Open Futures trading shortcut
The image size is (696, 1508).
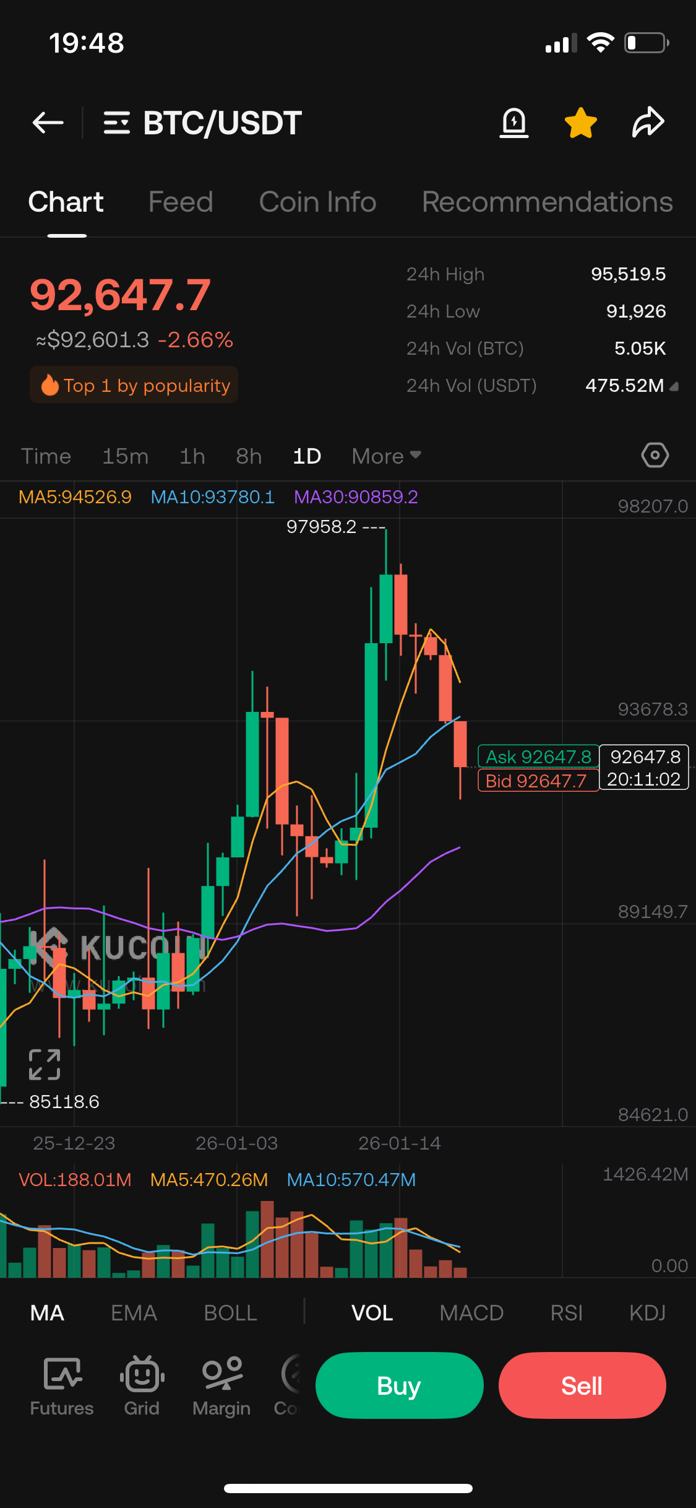62,1385
